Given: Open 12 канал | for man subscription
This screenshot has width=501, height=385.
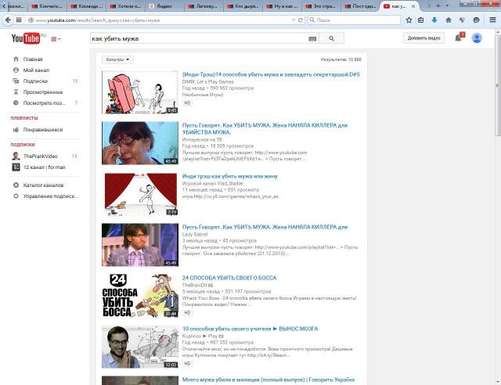Looking at the screenshot, I should click(45, 167).
